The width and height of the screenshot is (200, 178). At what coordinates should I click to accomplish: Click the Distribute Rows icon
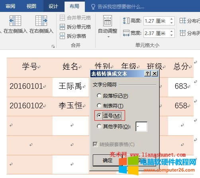[x=183, y=21]
